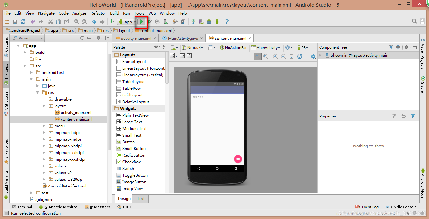Switch to the Text editor tab
Screen dimensions: 429x219
click(141, 199)
